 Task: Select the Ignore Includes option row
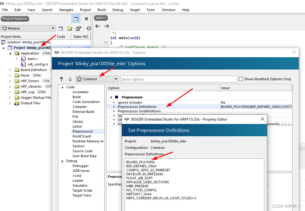point(199,102)
